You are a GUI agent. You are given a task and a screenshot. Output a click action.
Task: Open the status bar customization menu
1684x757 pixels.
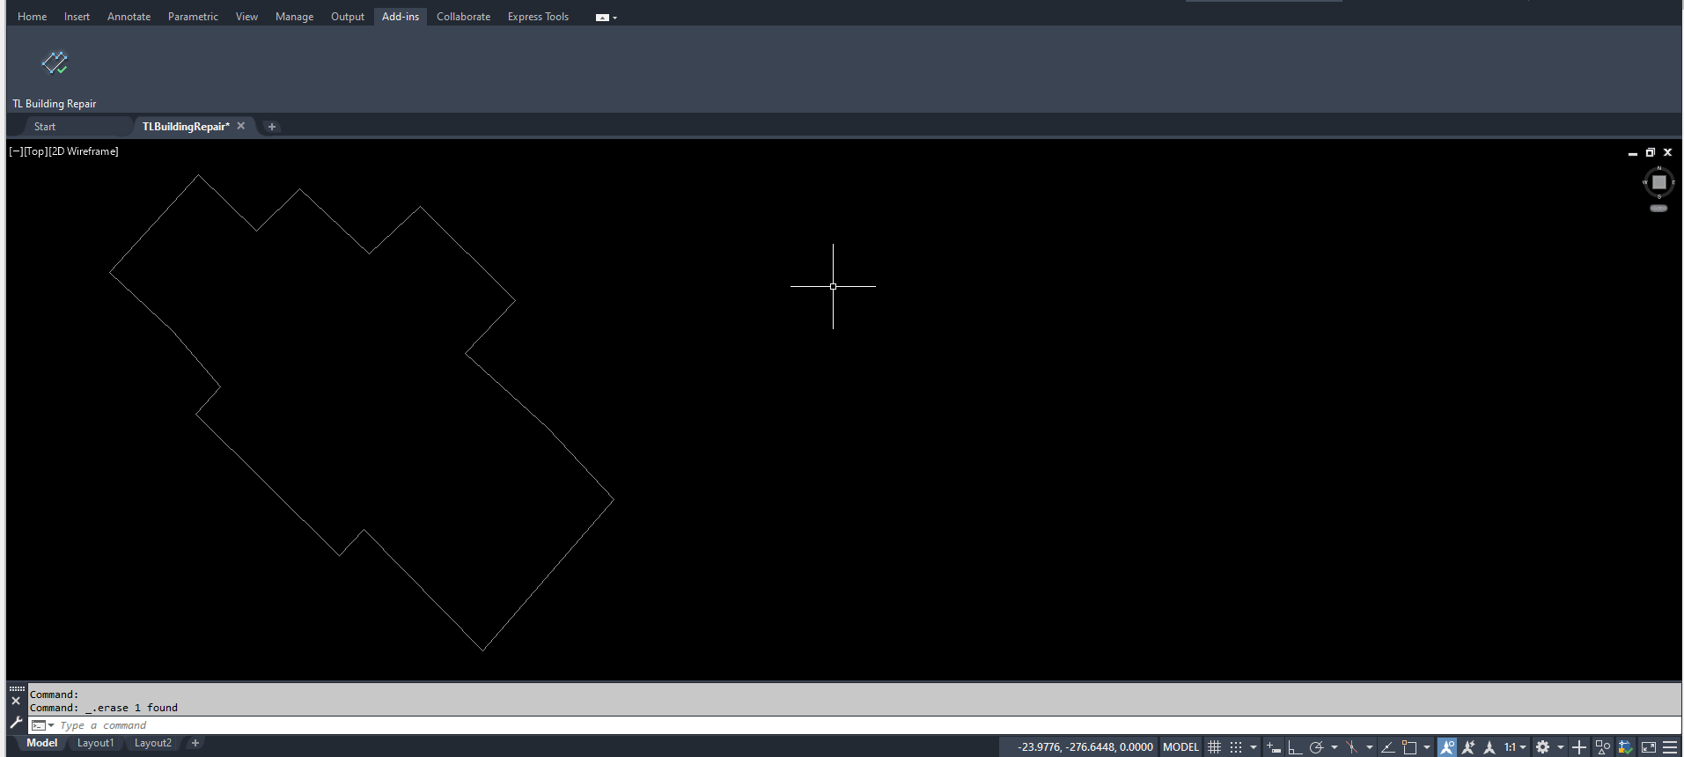click(x=1670, y=747)
